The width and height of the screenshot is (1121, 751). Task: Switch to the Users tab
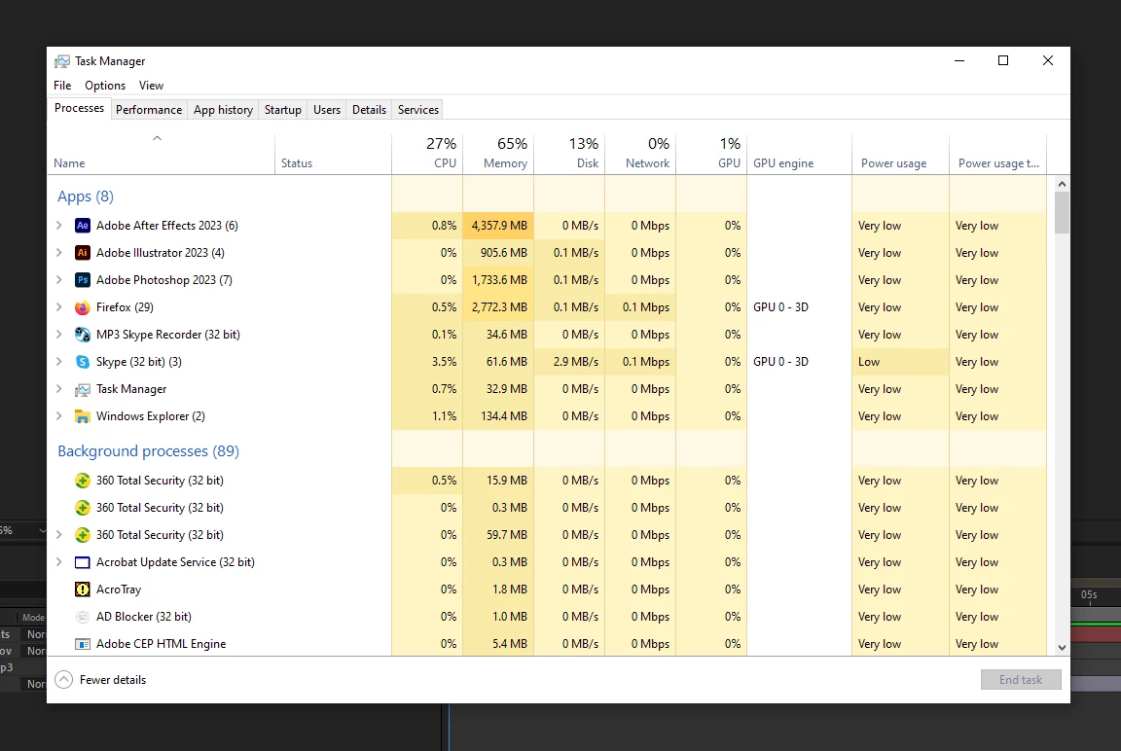327,110
